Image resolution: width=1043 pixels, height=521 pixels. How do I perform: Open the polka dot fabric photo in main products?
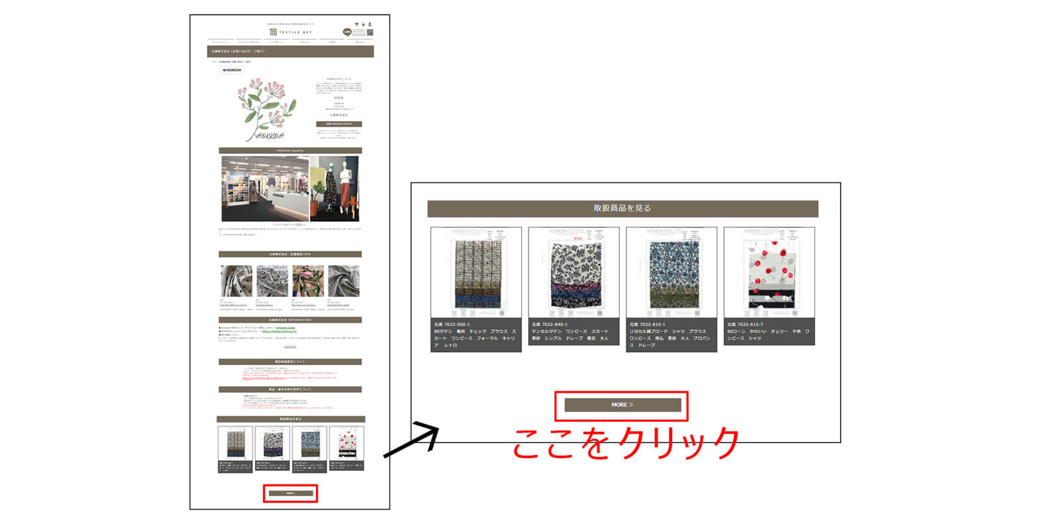(236, 282)
